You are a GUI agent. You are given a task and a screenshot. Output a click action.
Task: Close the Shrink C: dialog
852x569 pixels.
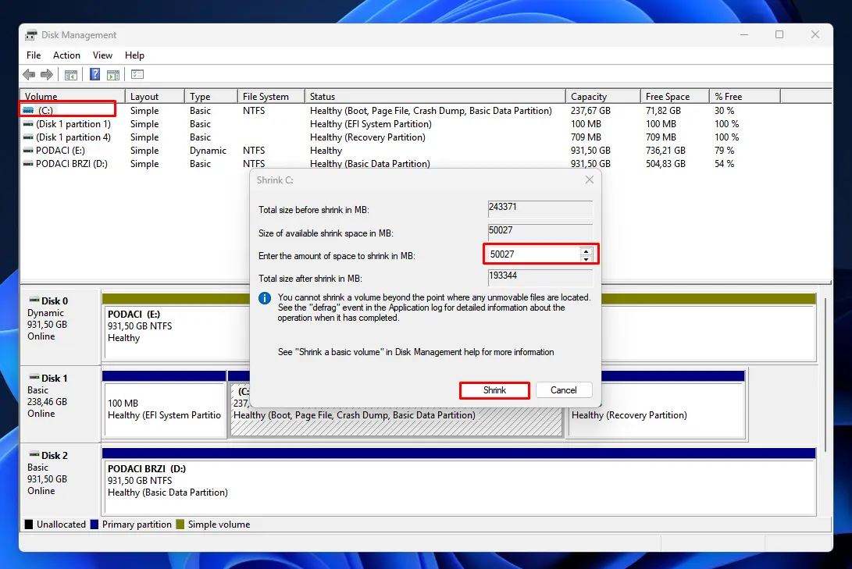pyautogui.click(x=589, y=180)
